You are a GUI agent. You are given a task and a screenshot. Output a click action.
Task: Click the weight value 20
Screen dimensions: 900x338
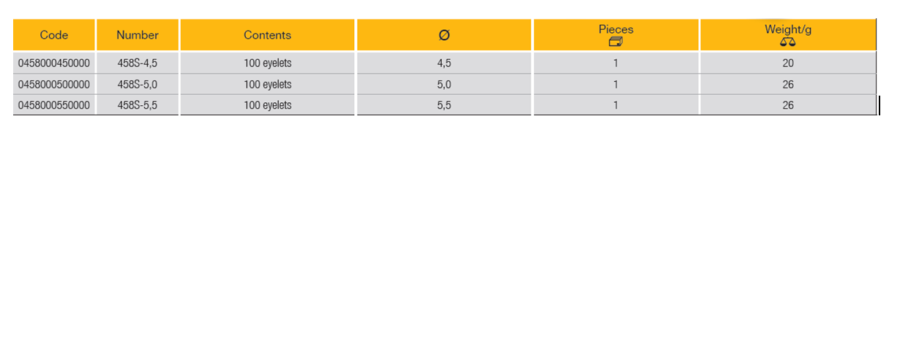pos(787,64)
